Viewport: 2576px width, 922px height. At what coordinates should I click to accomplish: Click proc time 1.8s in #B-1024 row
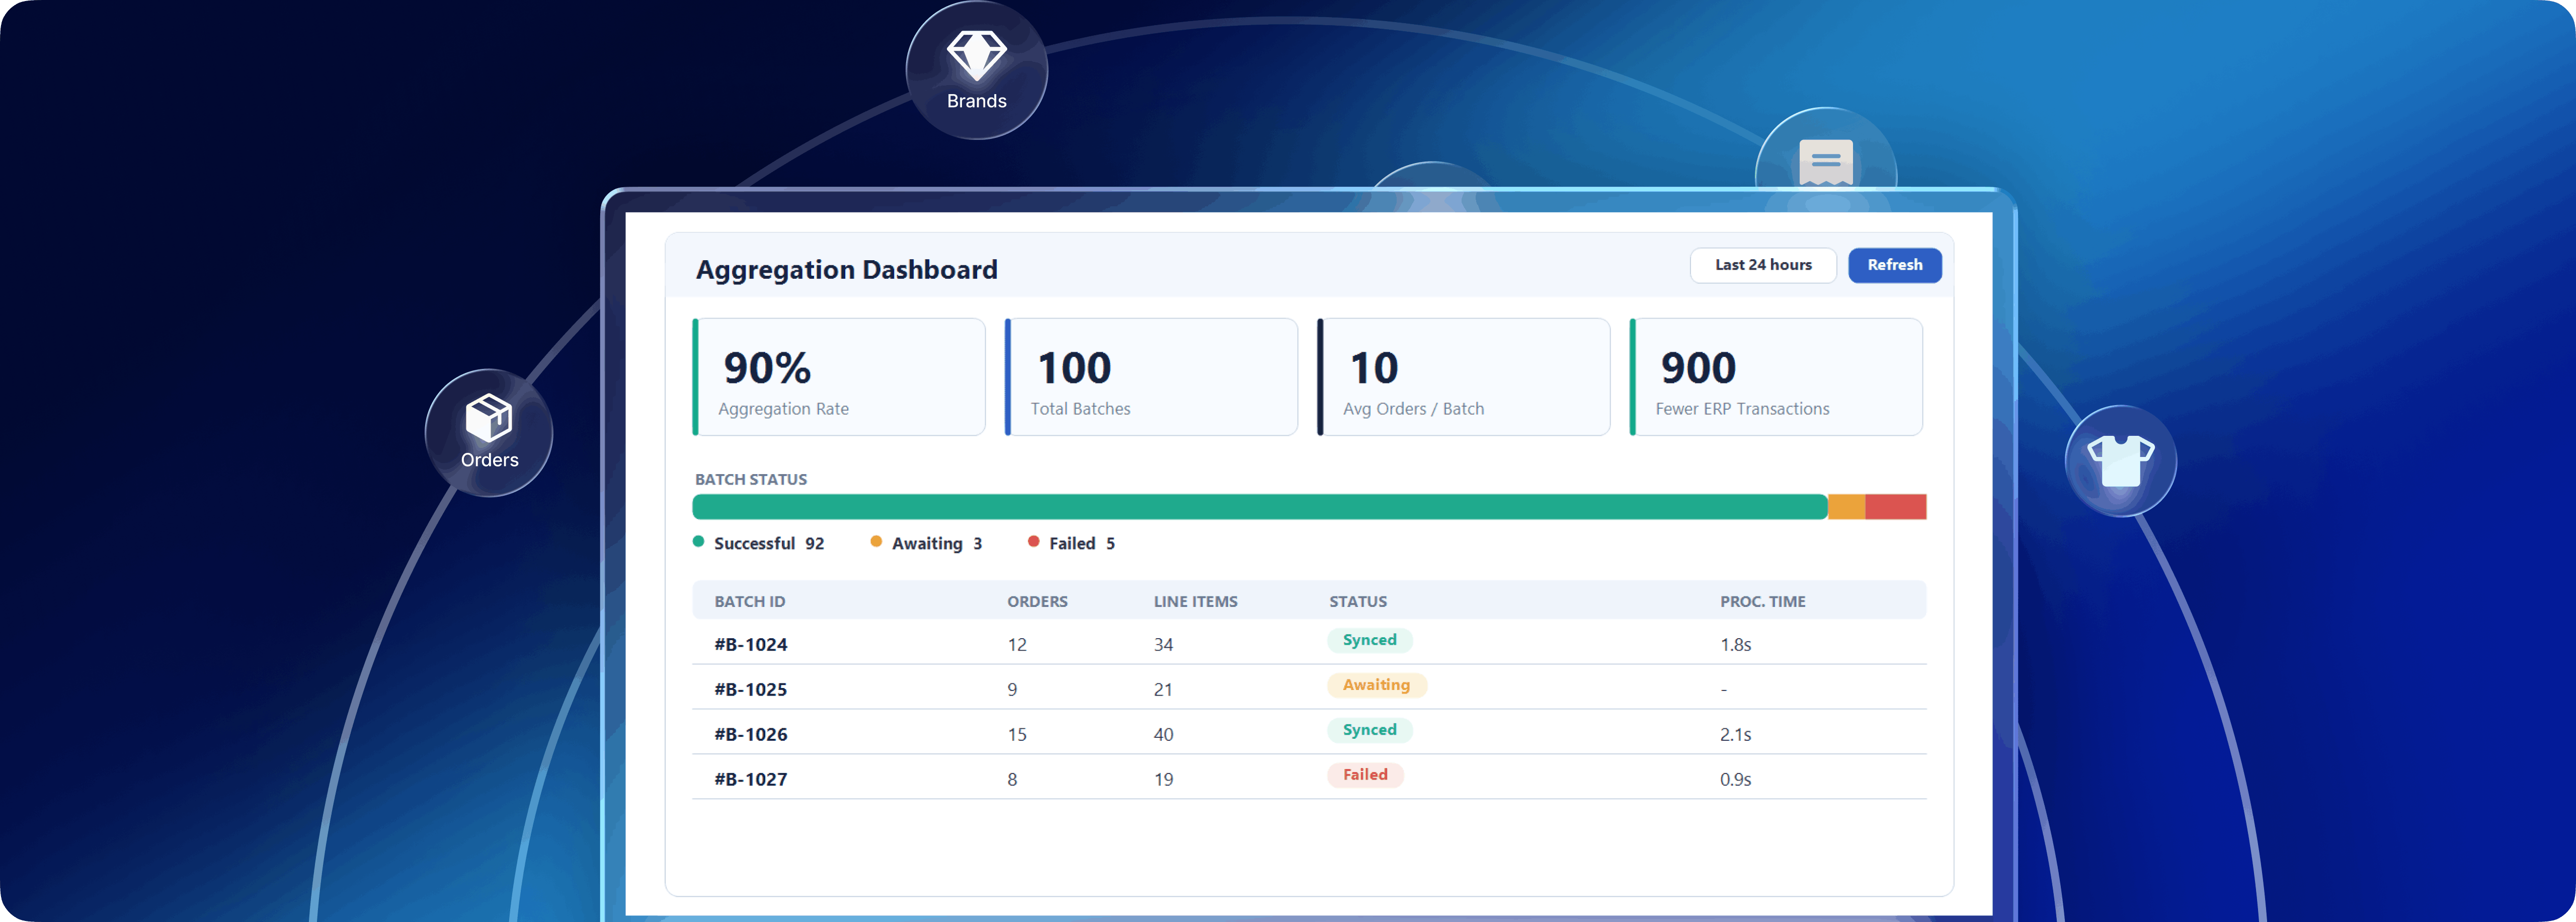point(1735,645)
